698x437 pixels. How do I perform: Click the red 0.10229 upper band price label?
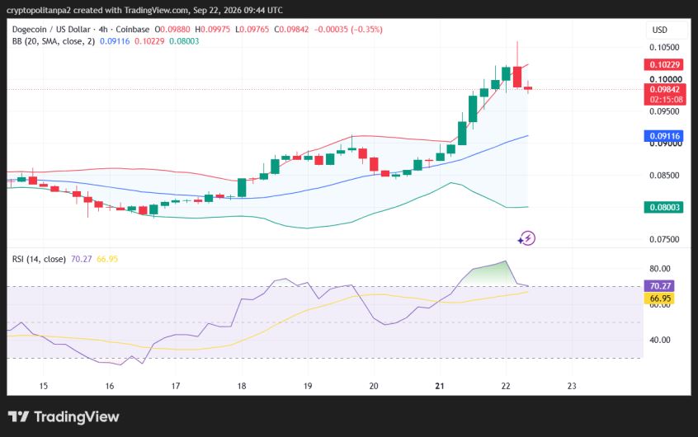click(663, 64)
